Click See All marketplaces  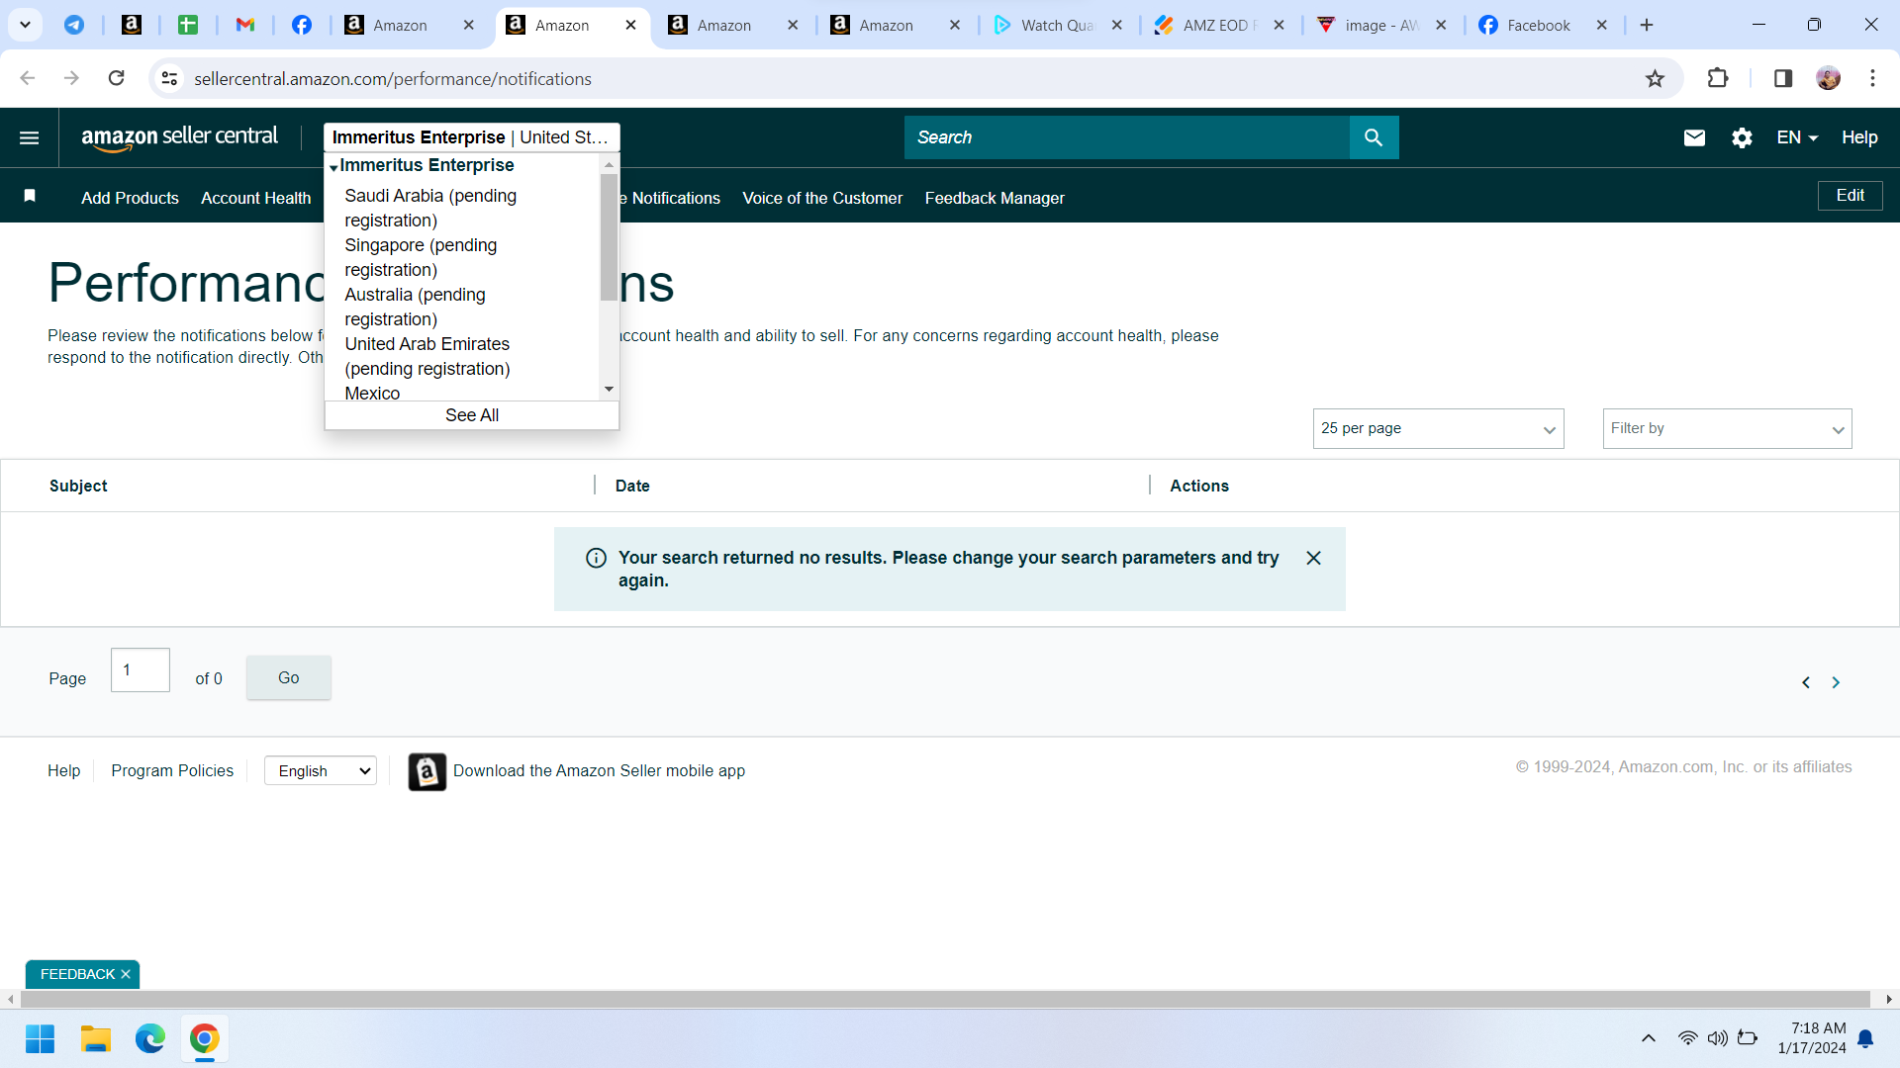[x=472, y=415]
